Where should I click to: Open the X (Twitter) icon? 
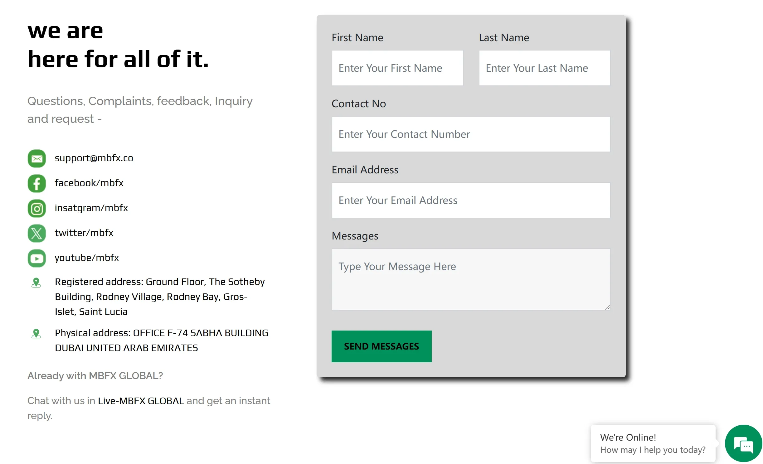click(x=37, y=233)
